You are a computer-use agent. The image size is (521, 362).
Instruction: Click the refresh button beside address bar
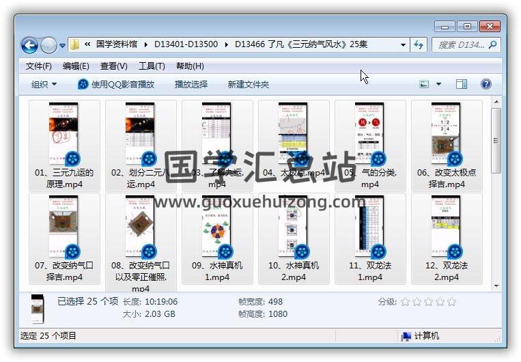click(x=419, y=45)
